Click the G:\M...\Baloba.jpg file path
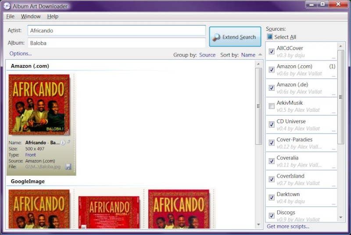 pyautogui.click(x=43, y=167)
